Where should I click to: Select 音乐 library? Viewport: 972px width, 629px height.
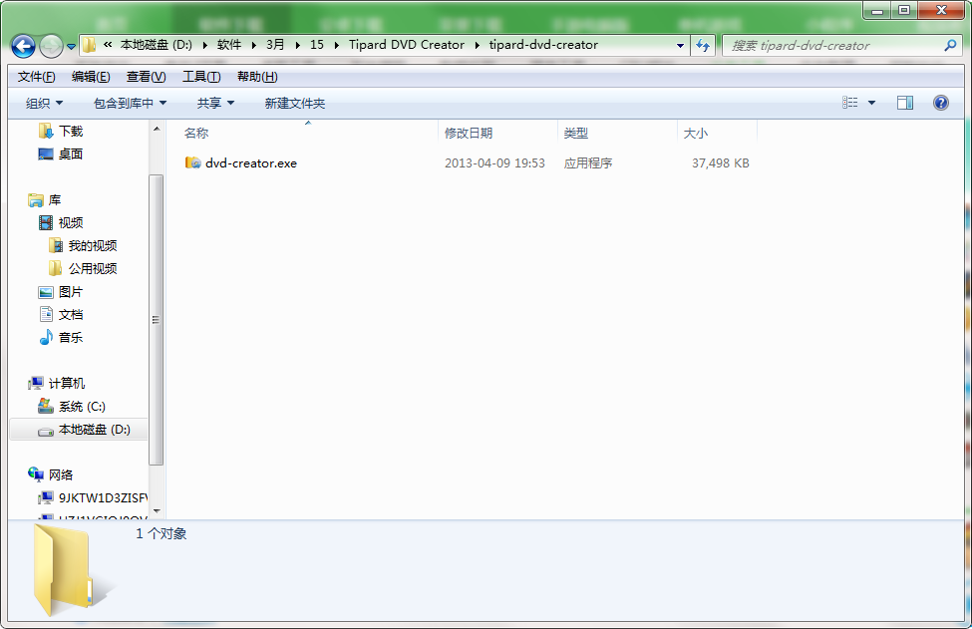71,338
